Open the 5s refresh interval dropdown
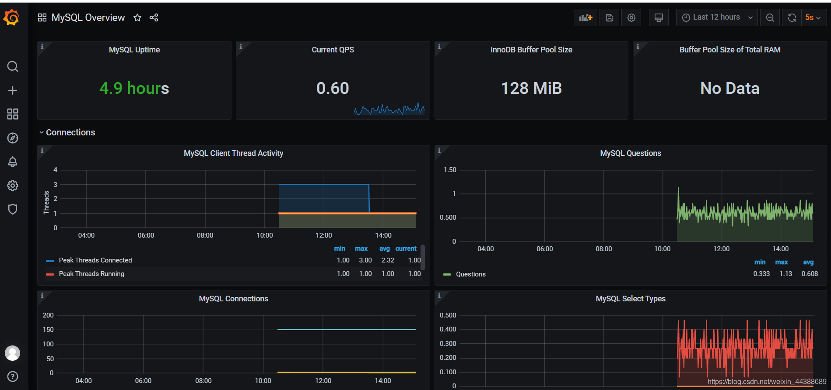The image size is (831, 390). coord(813,17)
